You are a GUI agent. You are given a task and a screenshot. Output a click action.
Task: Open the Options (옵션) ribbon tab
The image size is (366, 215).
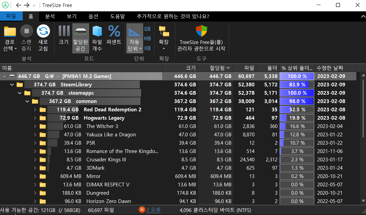click(x=93, y=16)
